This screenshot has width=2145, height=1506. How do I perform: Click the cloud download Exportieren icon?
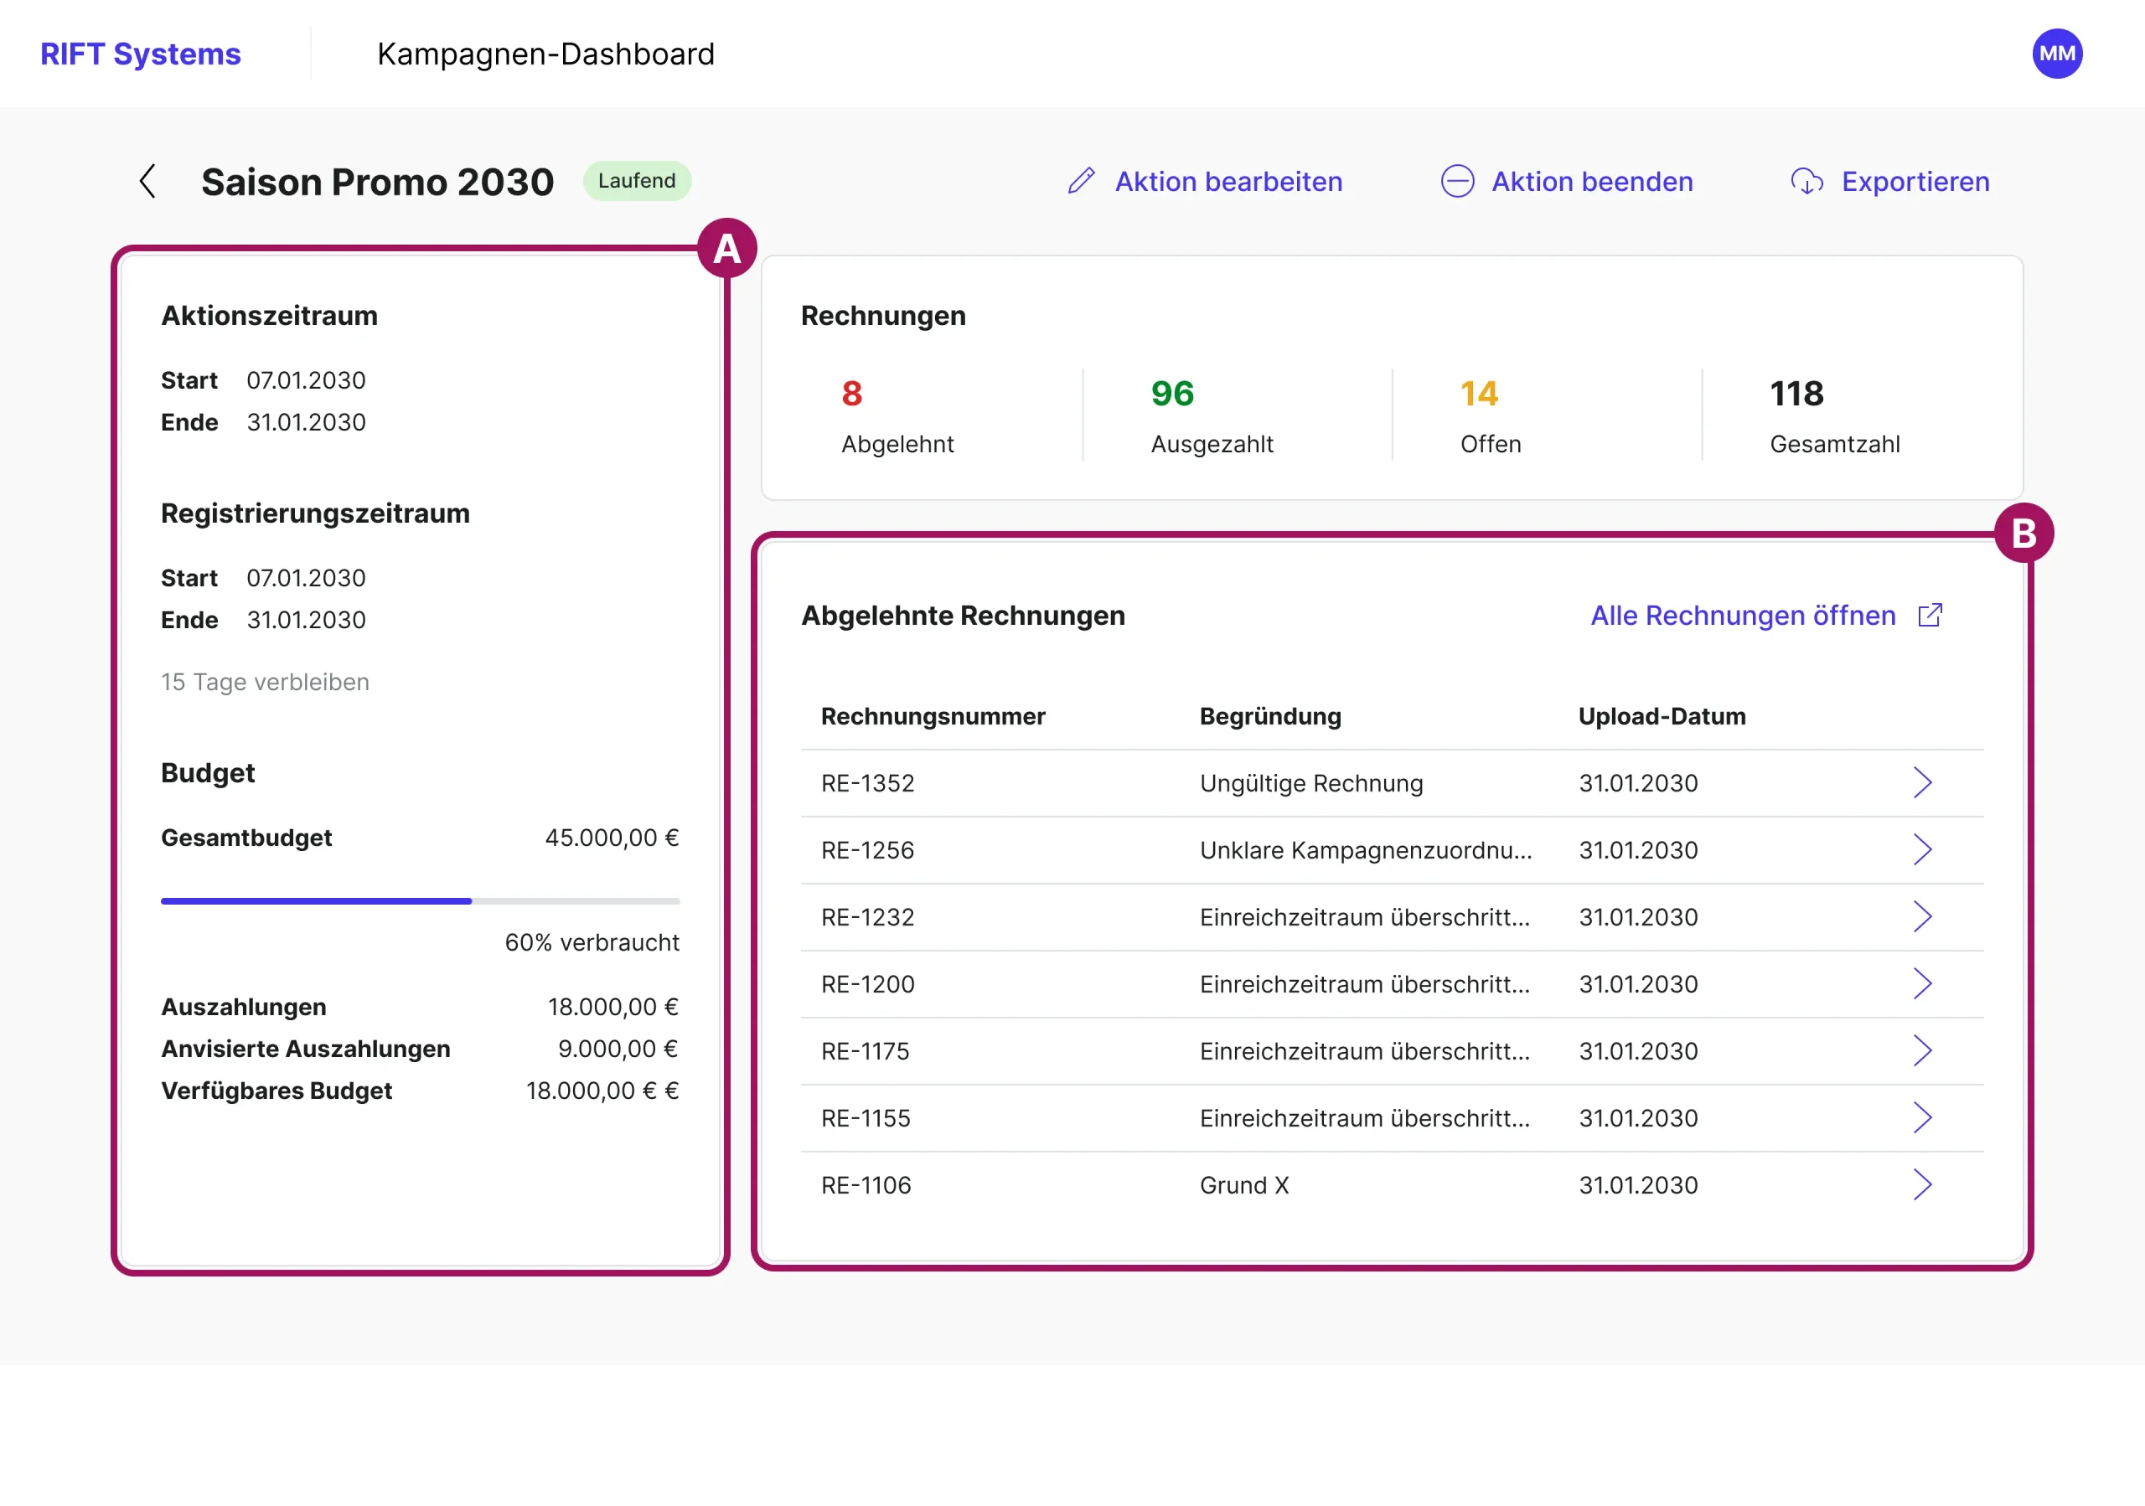tap(1806, 181)
